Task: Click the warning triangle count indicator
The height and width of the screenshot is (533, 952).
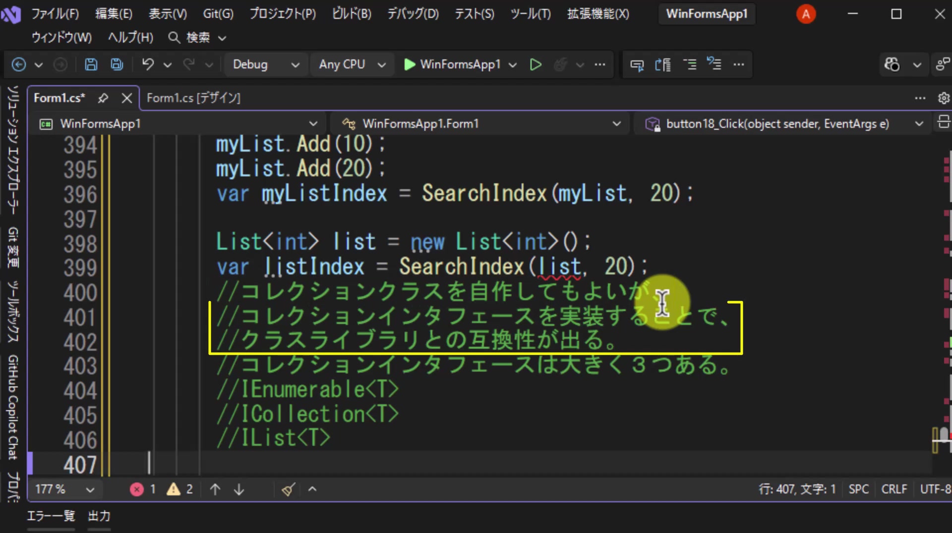Action: pyautogui.click(x=179, y=489)
